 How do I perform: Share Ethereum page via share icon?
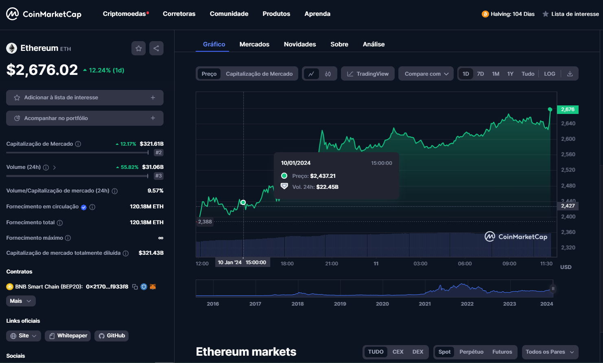(x=156, y=48)
